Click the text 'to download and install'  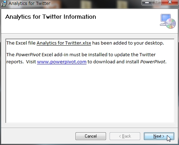pos(113,62)
